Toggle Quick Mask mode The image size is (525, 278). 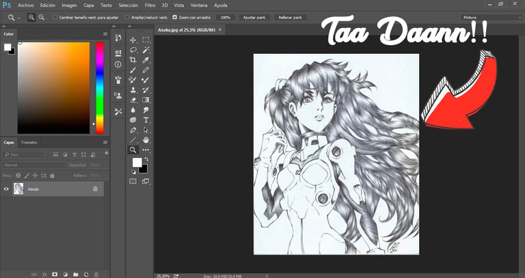point(133,181)
